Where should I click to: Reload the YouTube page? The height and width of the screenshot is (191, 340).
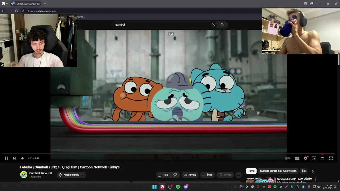coord(17,11)
